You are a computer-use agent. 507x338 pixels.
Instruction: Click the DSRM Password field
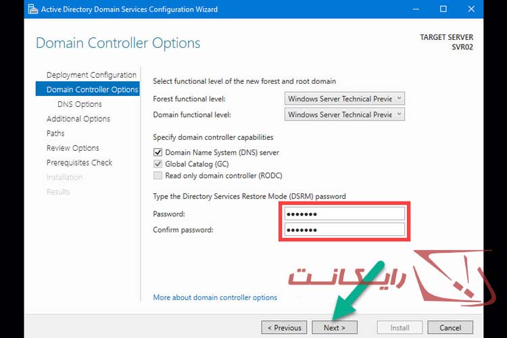(x=343, y=214)
